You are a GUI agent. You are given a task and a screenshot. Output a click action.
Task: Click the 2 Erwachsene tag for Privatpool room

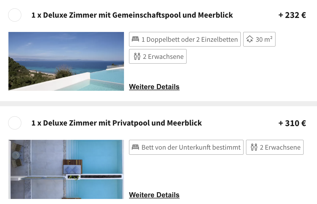point(275,147)
